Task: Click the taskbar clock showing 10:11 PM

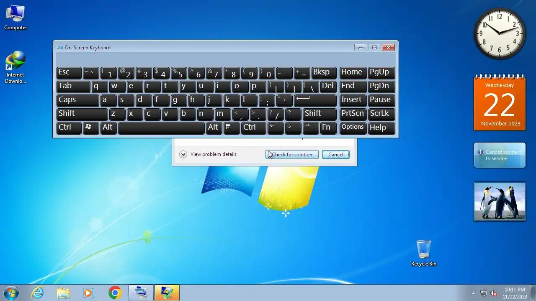Action: [515, 293]
